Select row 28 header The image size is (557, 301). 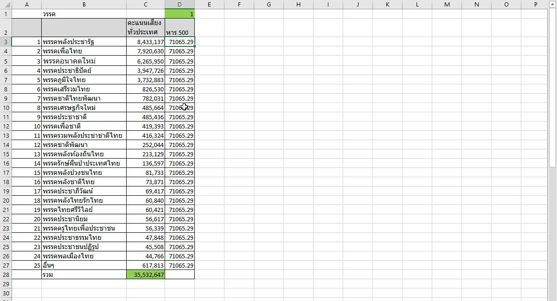coord(6,275)
